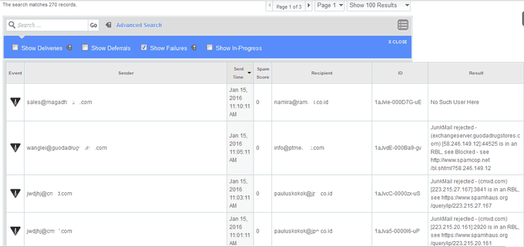Click the help tag beside Show Failures

coord(193,48)
